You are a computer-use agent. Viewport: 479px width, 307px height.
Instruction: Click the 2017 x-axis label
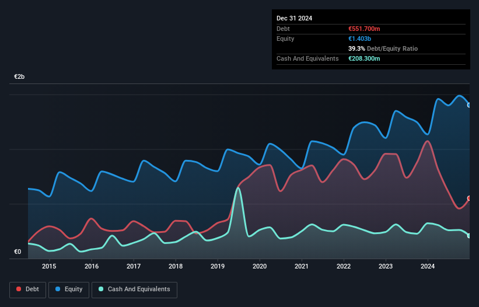[134, 266]
